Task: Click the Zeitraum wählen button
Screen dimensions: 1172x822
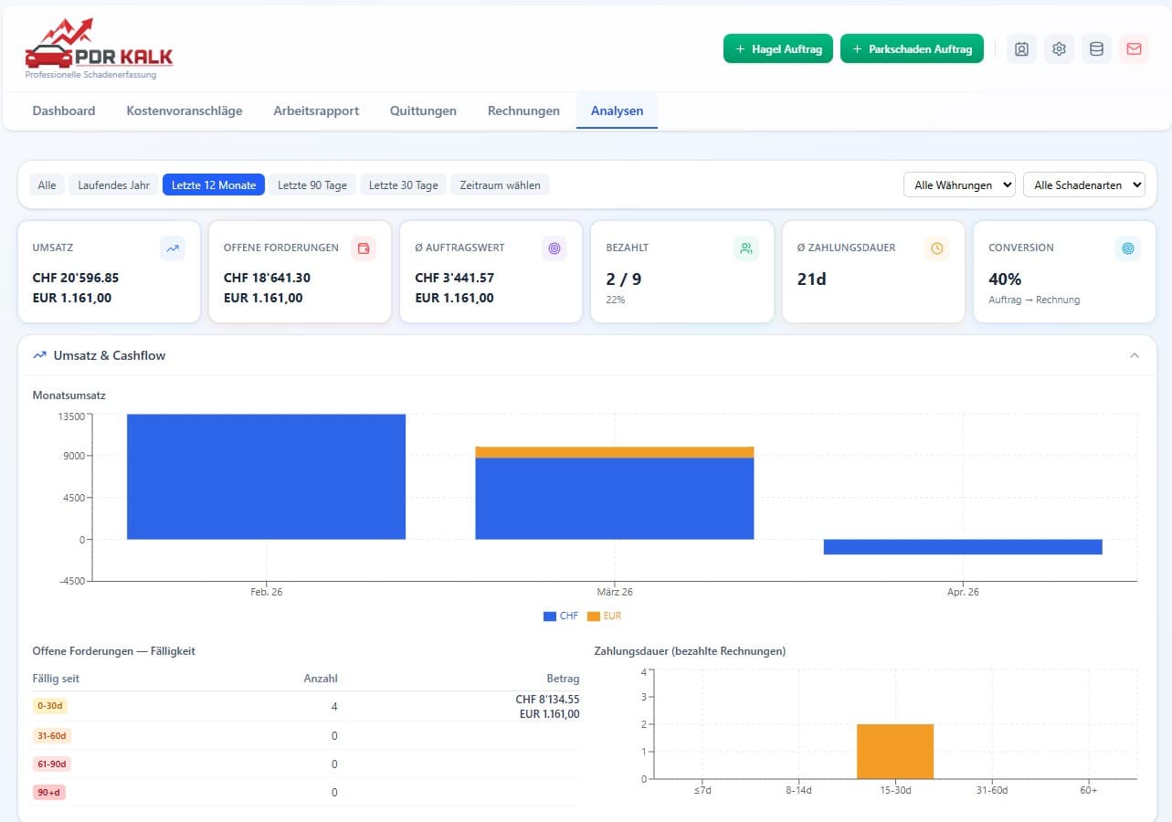Action: tap(500, 184)
